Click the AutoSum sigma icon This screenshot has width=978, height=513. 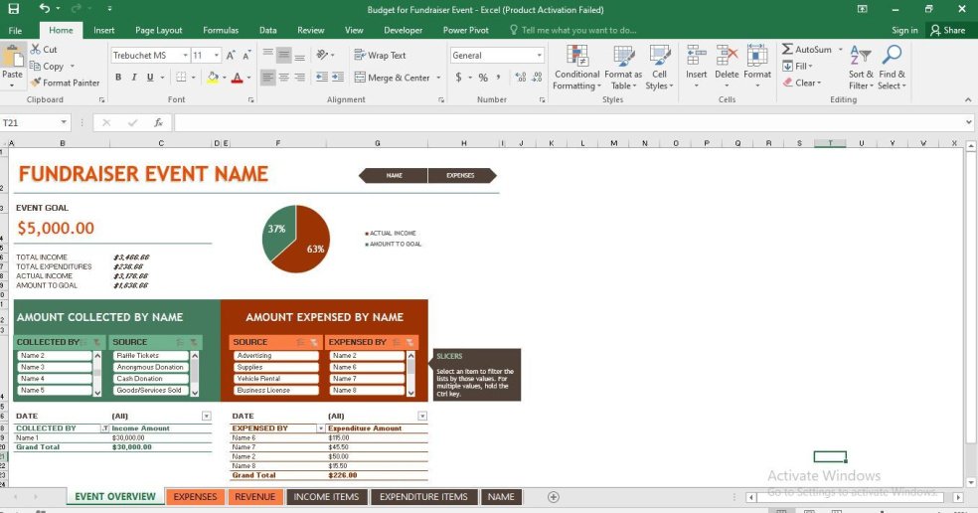click(x=787, y=50)
